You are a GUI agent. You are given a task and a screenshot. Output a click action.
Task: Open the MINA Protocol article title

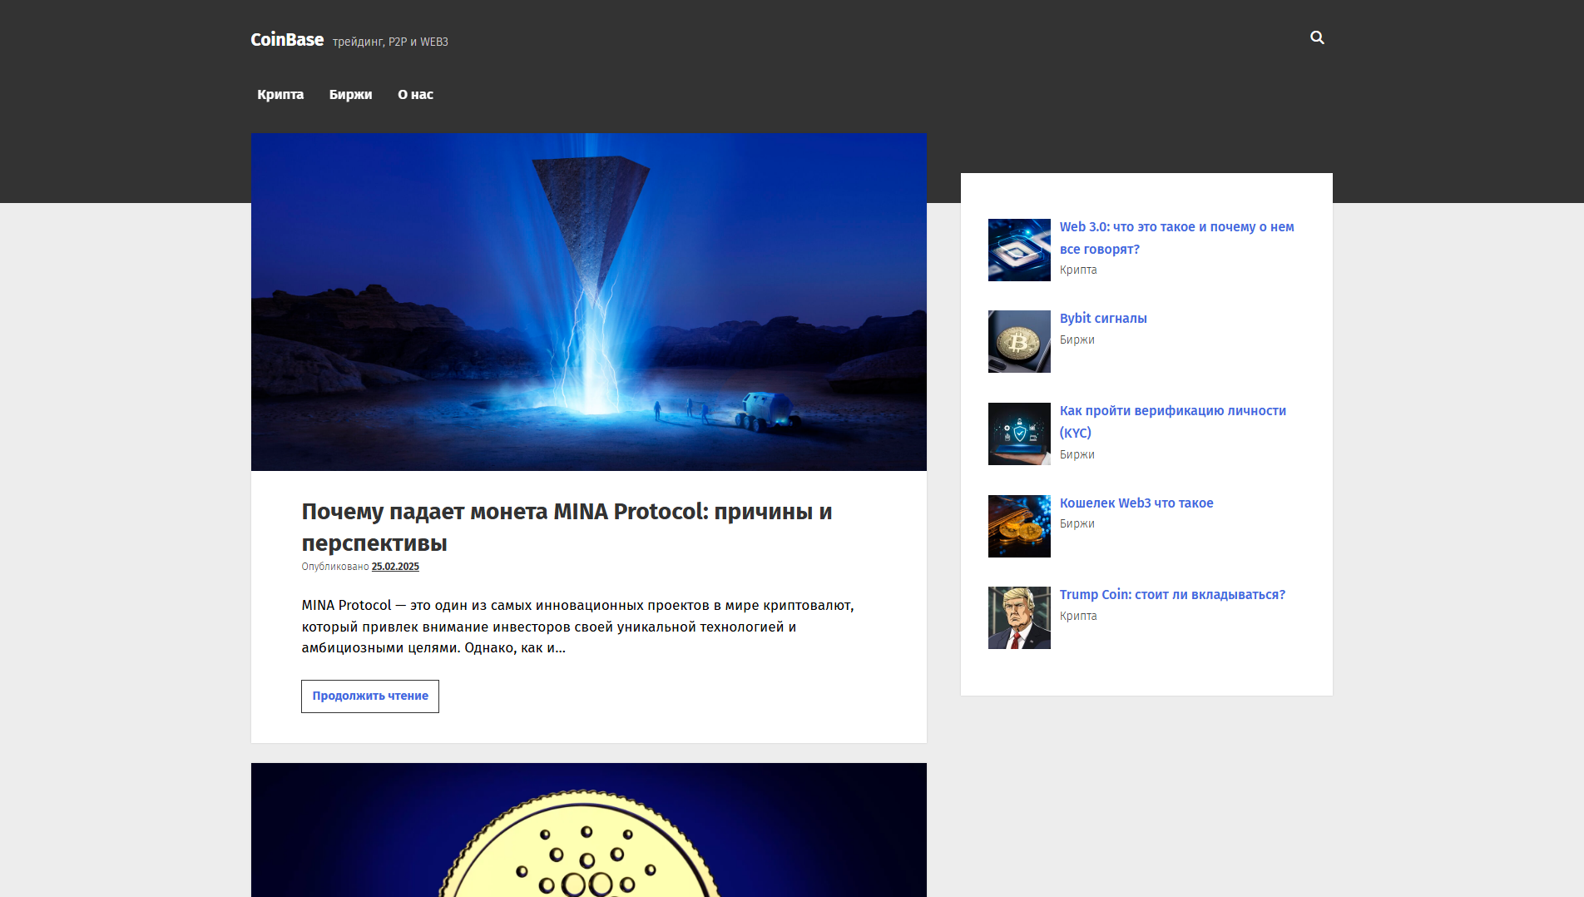(x=567, y=527)
